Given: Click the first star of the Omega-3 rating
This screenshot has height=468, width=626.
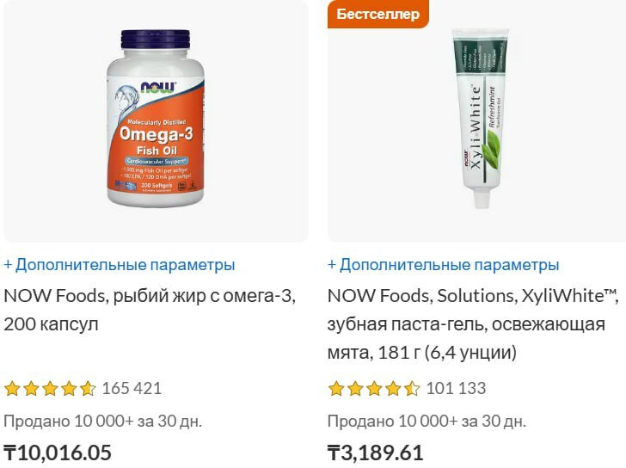Looking at the screenshot, I should [12, 388].
